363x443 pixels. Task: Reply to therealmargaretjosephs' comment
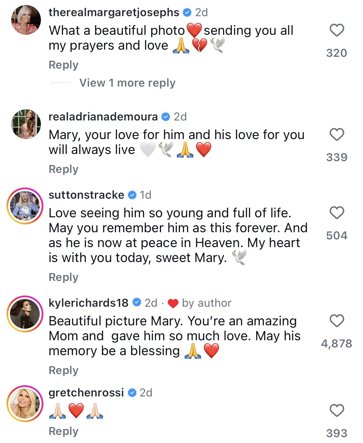(x=64, y=65)
